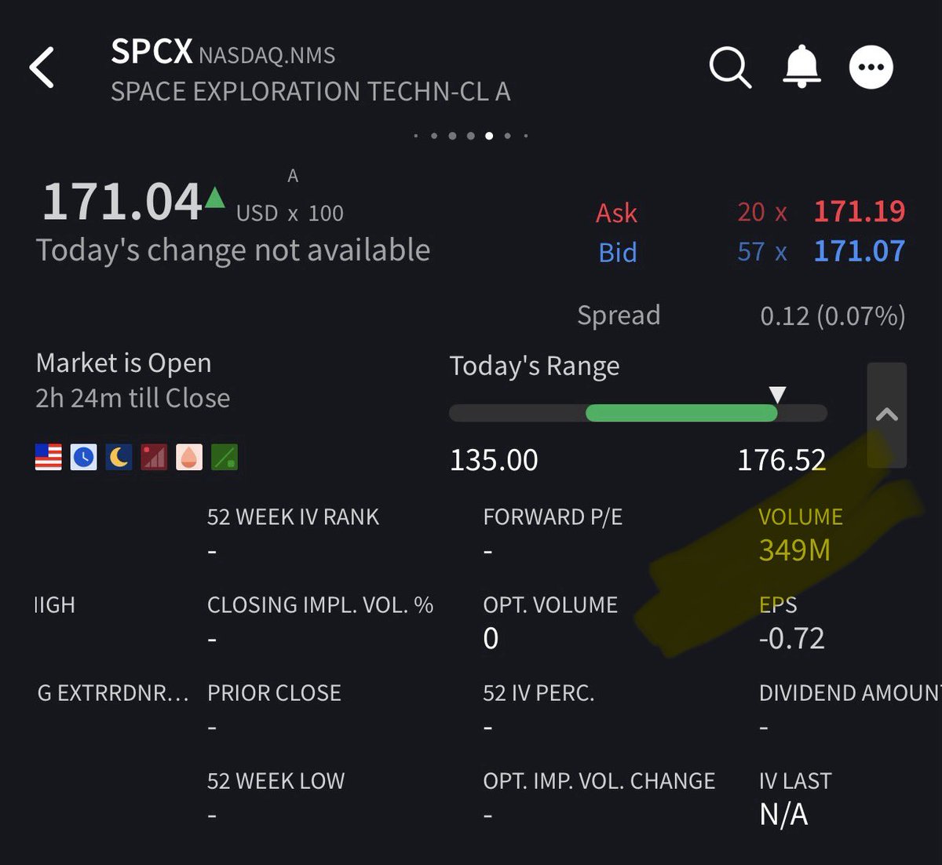Screen dimensions: 942x865
Task: Tap the Today's Range bar
Action: (637, 414)
